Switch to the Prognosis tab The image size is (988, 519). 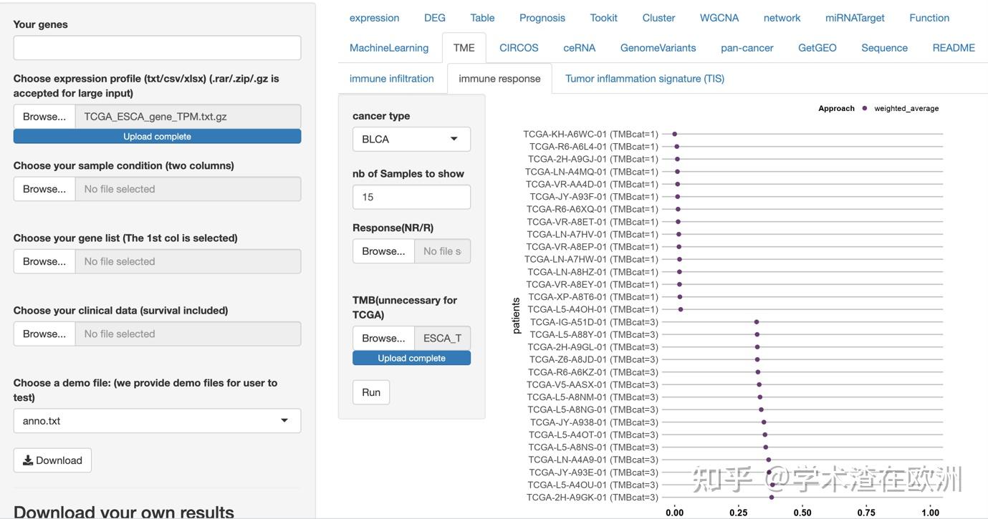pyautogui.click(x=542, y=17)
